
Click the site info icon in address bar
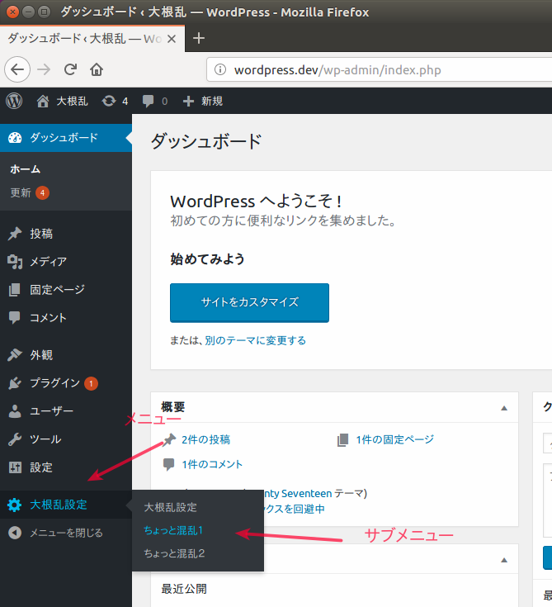coord(220,69)
